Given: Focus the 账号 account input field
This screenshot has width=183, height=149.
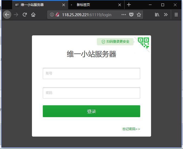Looking at the screenshot, I should 91,73.
